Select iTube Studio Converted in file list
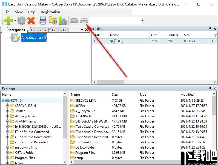This screenshot has width=218, height=165. pos(92,127)
